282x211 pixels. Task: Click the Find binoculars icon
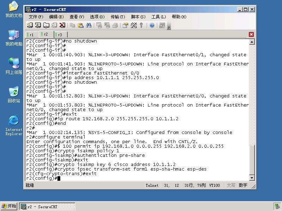89,25
